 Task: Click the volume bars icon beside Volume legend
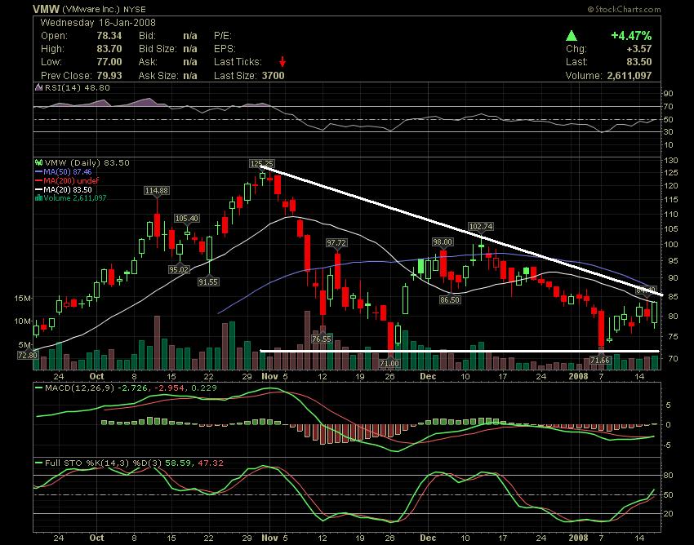(38, 198)
